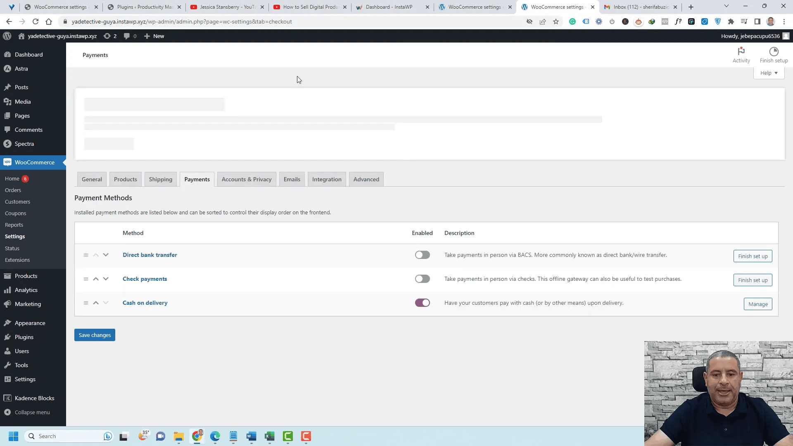Toggle the Direct bank transfer payment method
Screen dimensions: 793x446
[x=423, y=254]
